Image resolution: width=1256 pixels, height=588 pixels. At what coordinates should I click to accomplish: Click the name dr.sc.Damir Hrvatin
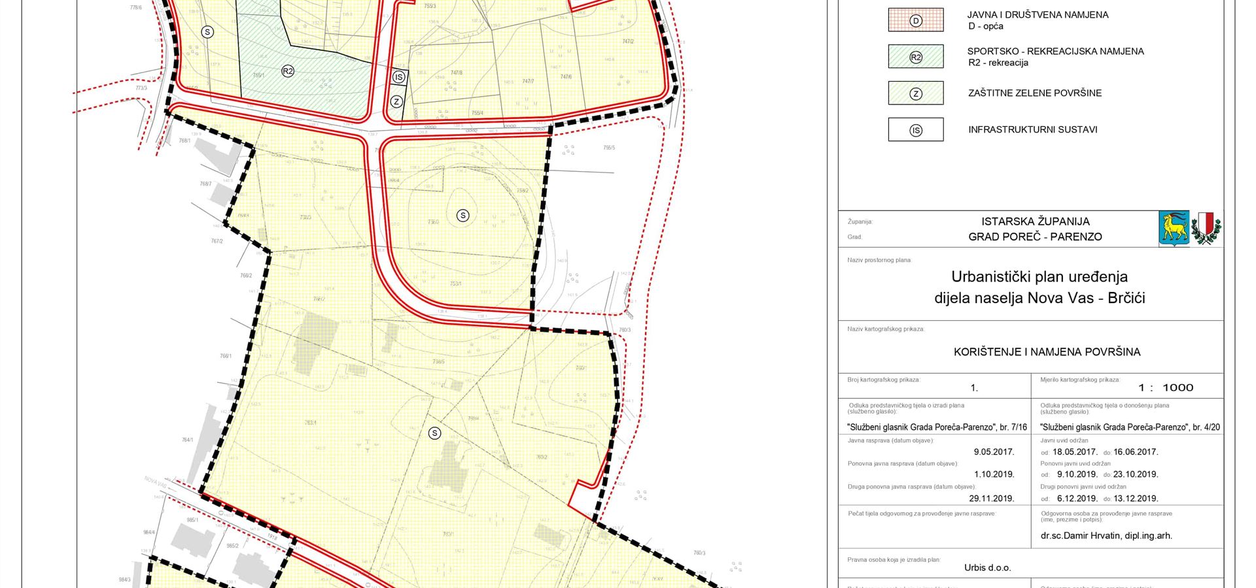pyautogui.click(x=1106, y=536)
